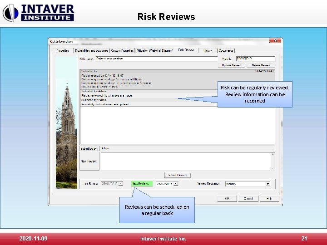327x245 pixels.
Task: Click the green Next Review label
Action: point(141,184)
